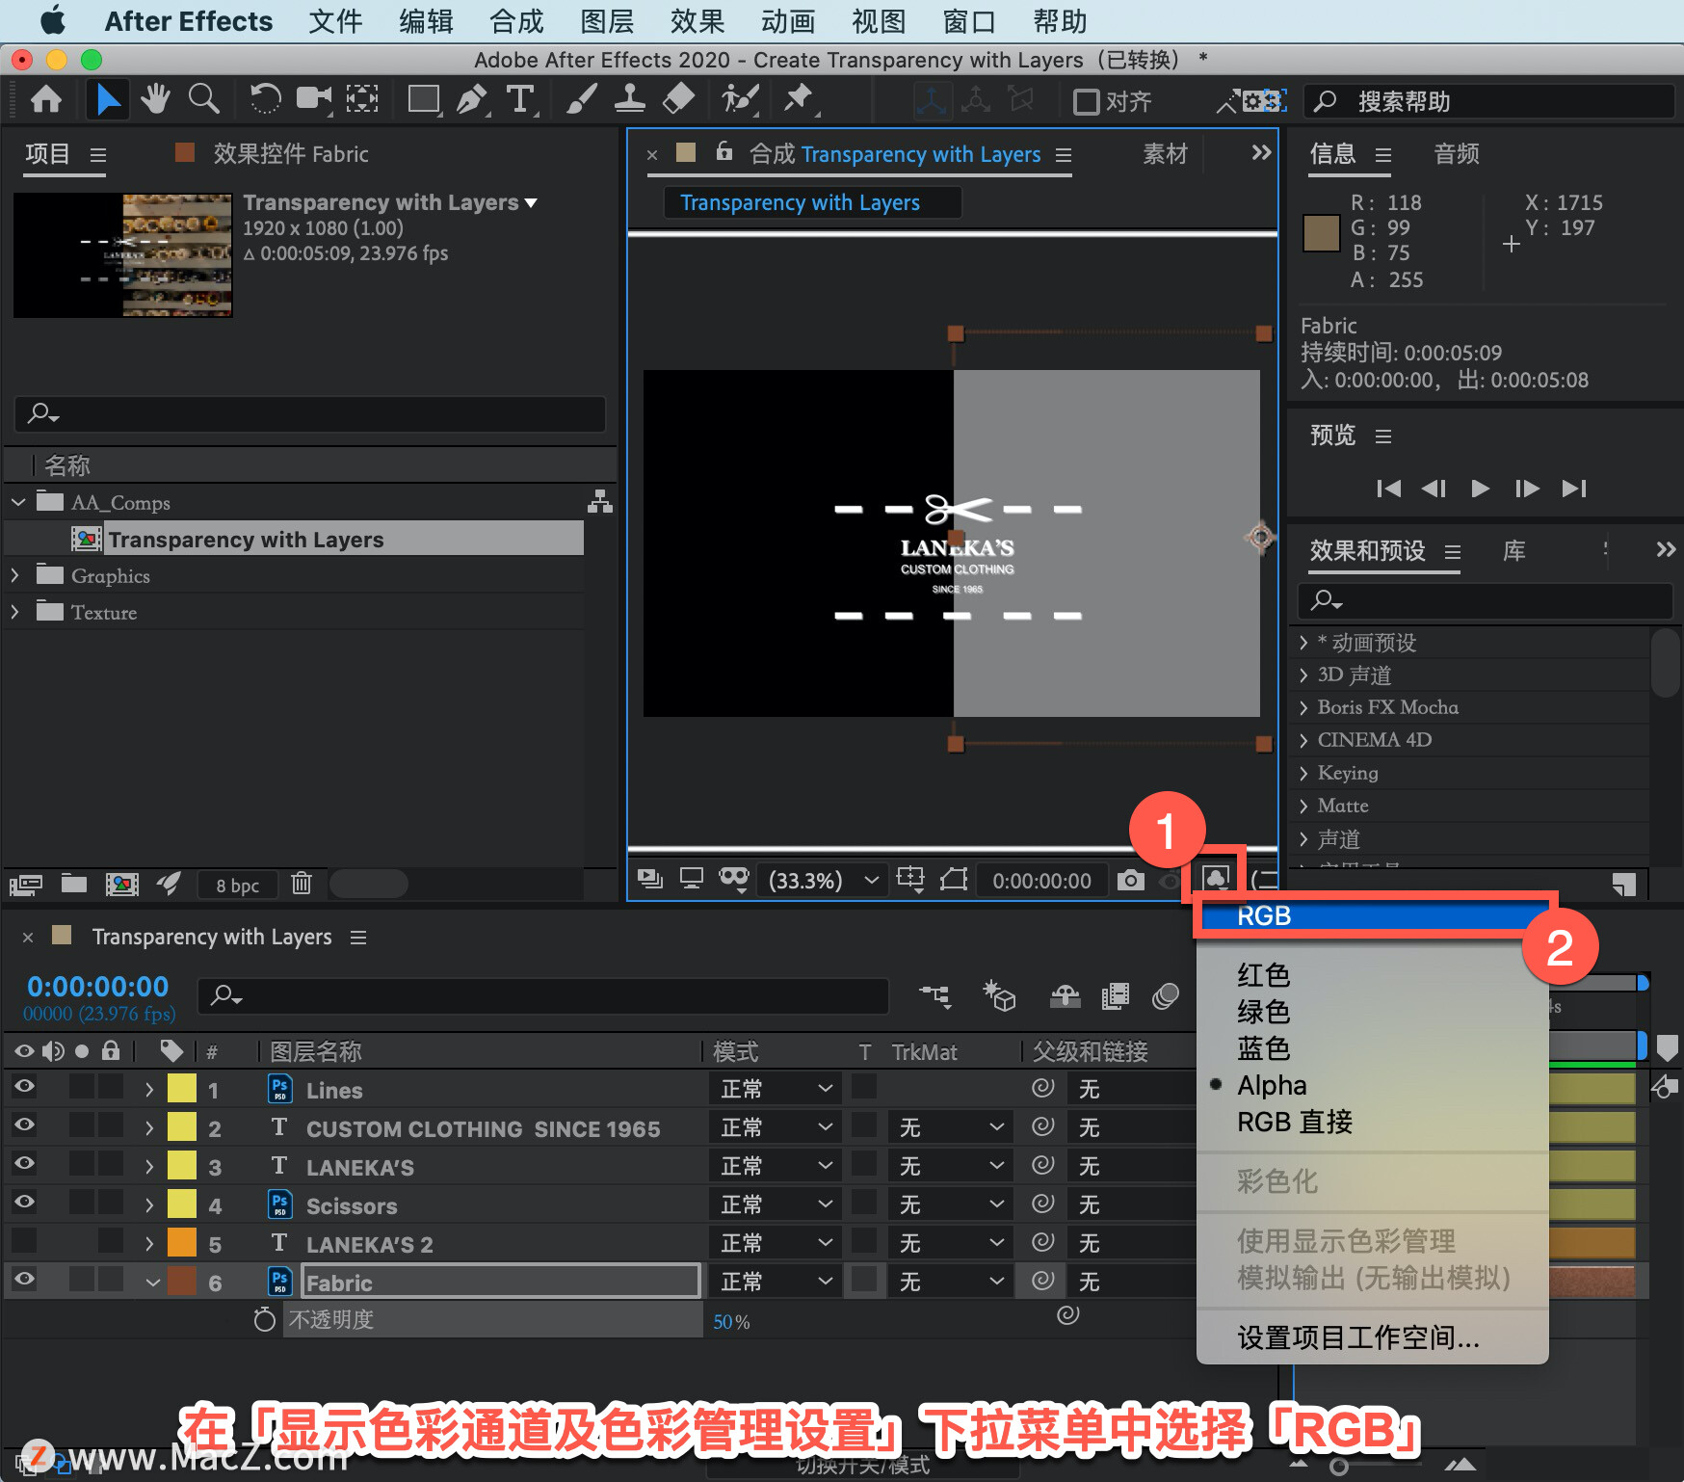The image size is (1684, 1482).
Task: Hide the Fabric layer
Action: [24, 1280]
